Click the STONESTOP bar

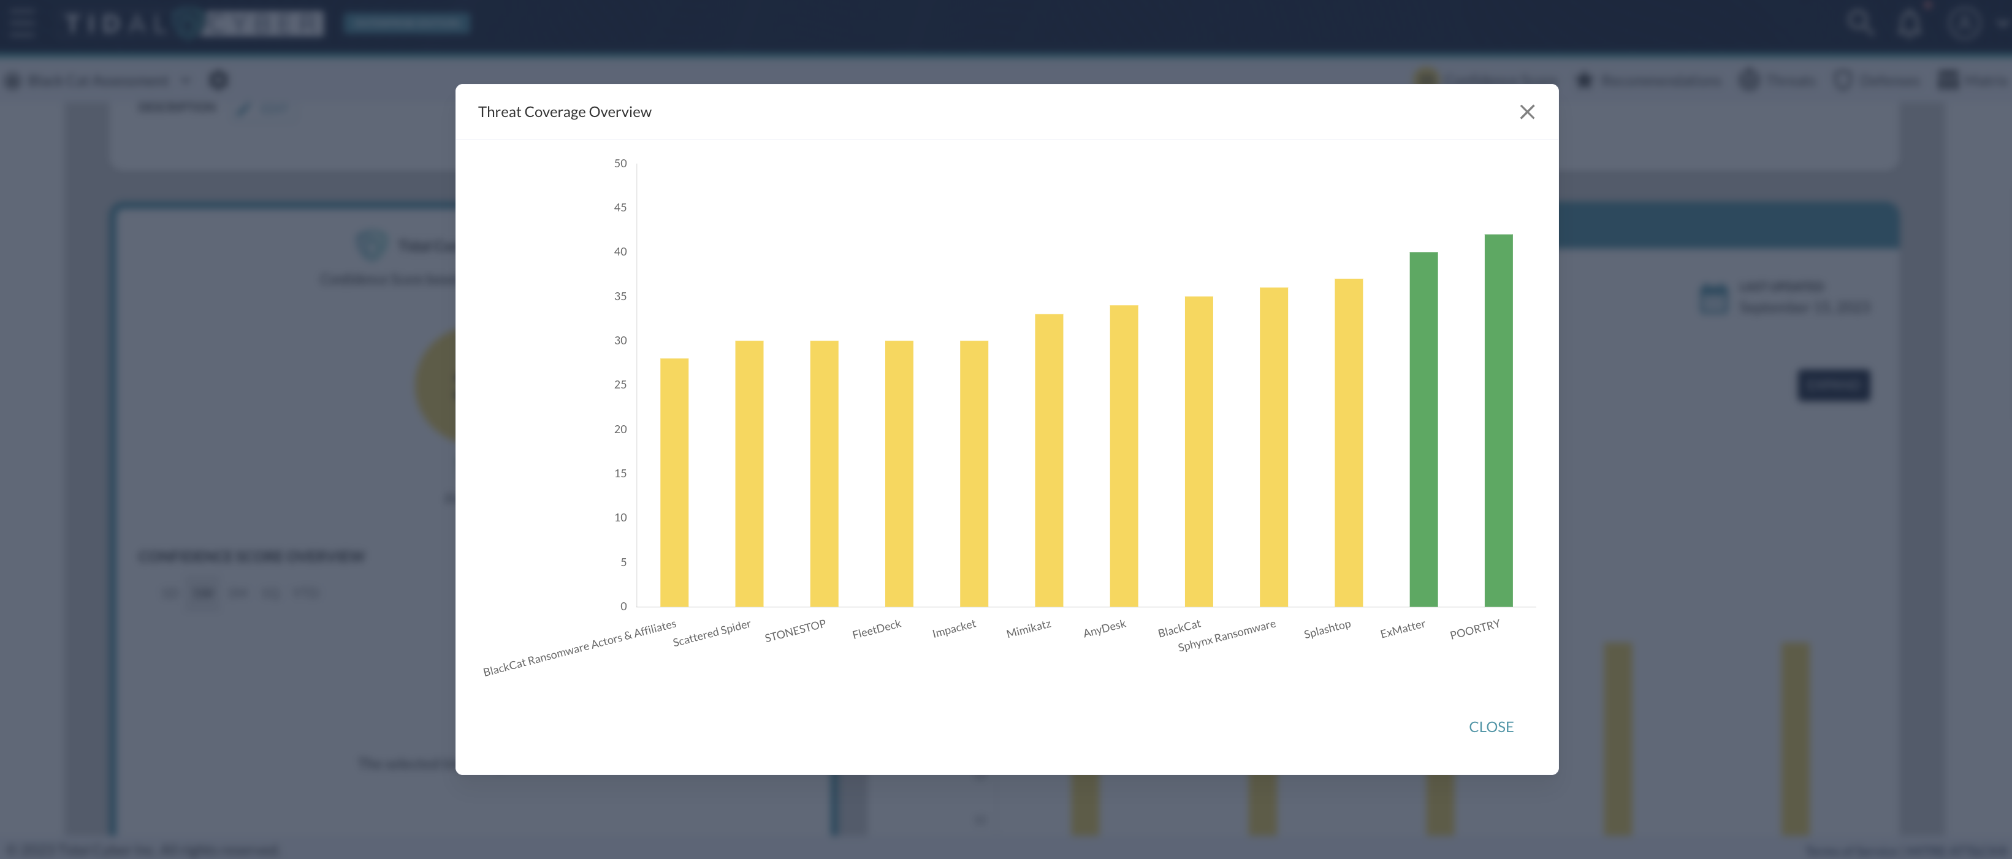click(x=823, y=474)
